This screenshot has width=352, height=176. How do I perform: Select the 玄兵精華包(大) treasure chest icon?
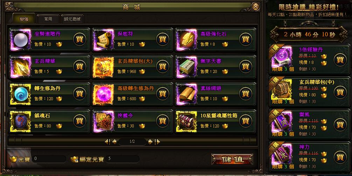(x=104, y=67)
